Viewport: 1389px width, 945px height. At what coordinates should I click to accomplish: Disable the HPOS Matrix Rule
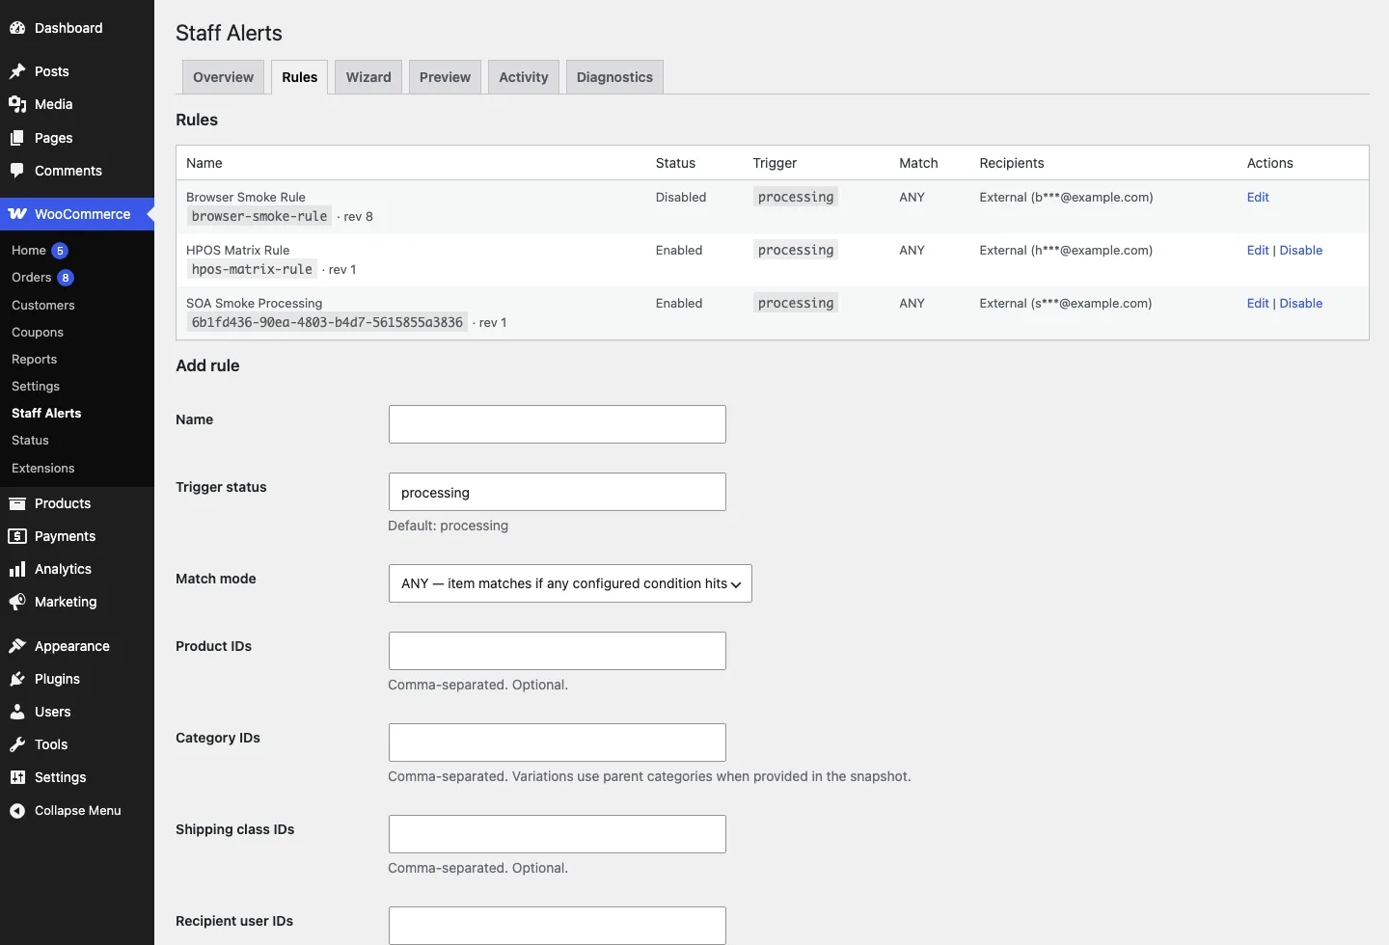[x=1301, y=250]
